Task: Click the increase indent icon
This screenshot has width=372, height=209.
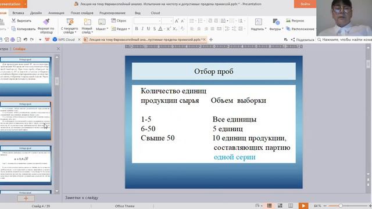Action: click(216, 21)
